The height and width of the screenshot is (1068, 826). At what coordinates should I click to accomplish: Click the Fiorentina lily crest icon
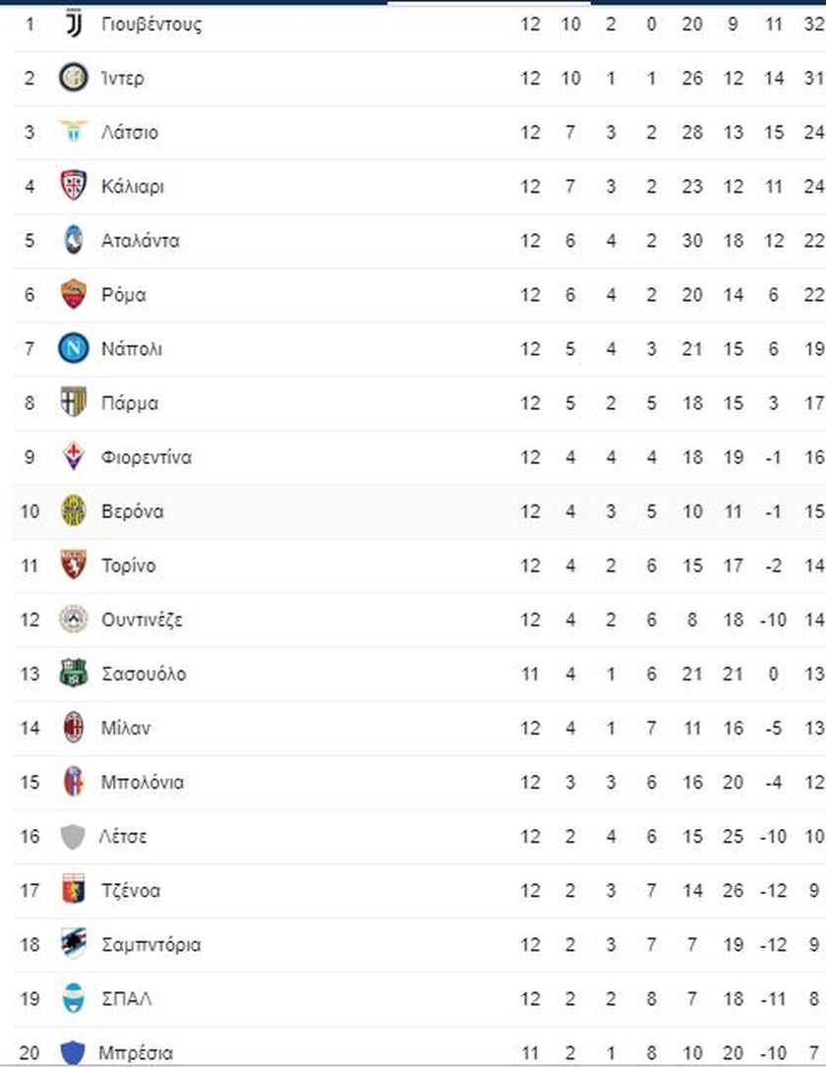pyautogui.click(x=74, y=456)
